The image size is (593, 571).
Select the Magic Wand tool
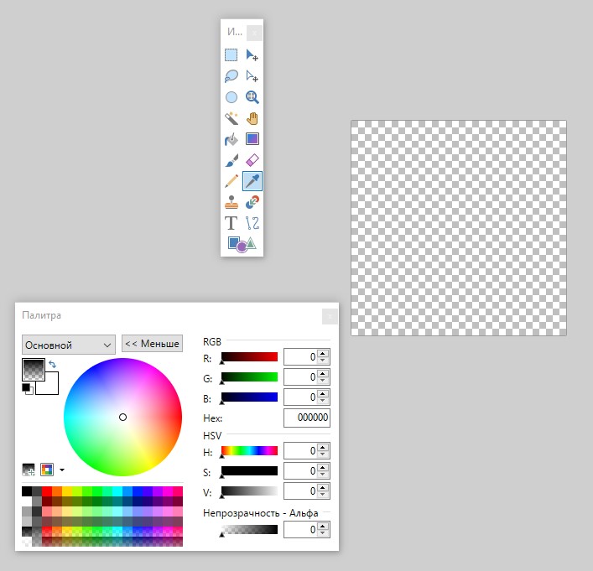pyautogui.click(x=231, y=118)
